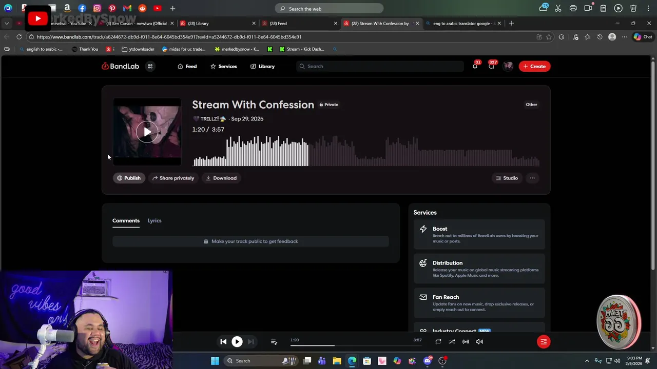Switch to the Lyrics tab
The height and width of the screenshot is (369, 657).
pos(154,220)
